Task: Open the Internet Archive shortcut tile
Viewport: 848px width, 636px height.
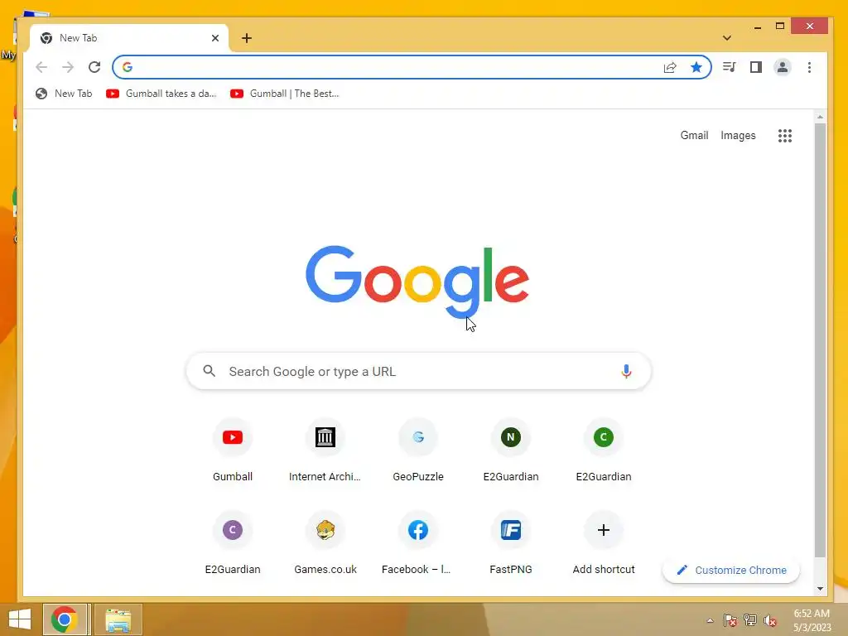Action: pos(325,450)
